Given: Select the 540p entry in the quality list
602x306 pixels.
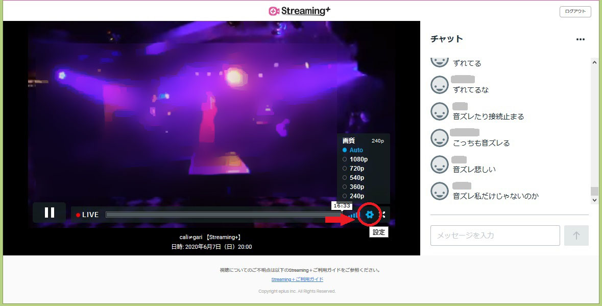Looking at the screenshot, I should [x=356, y=177].
